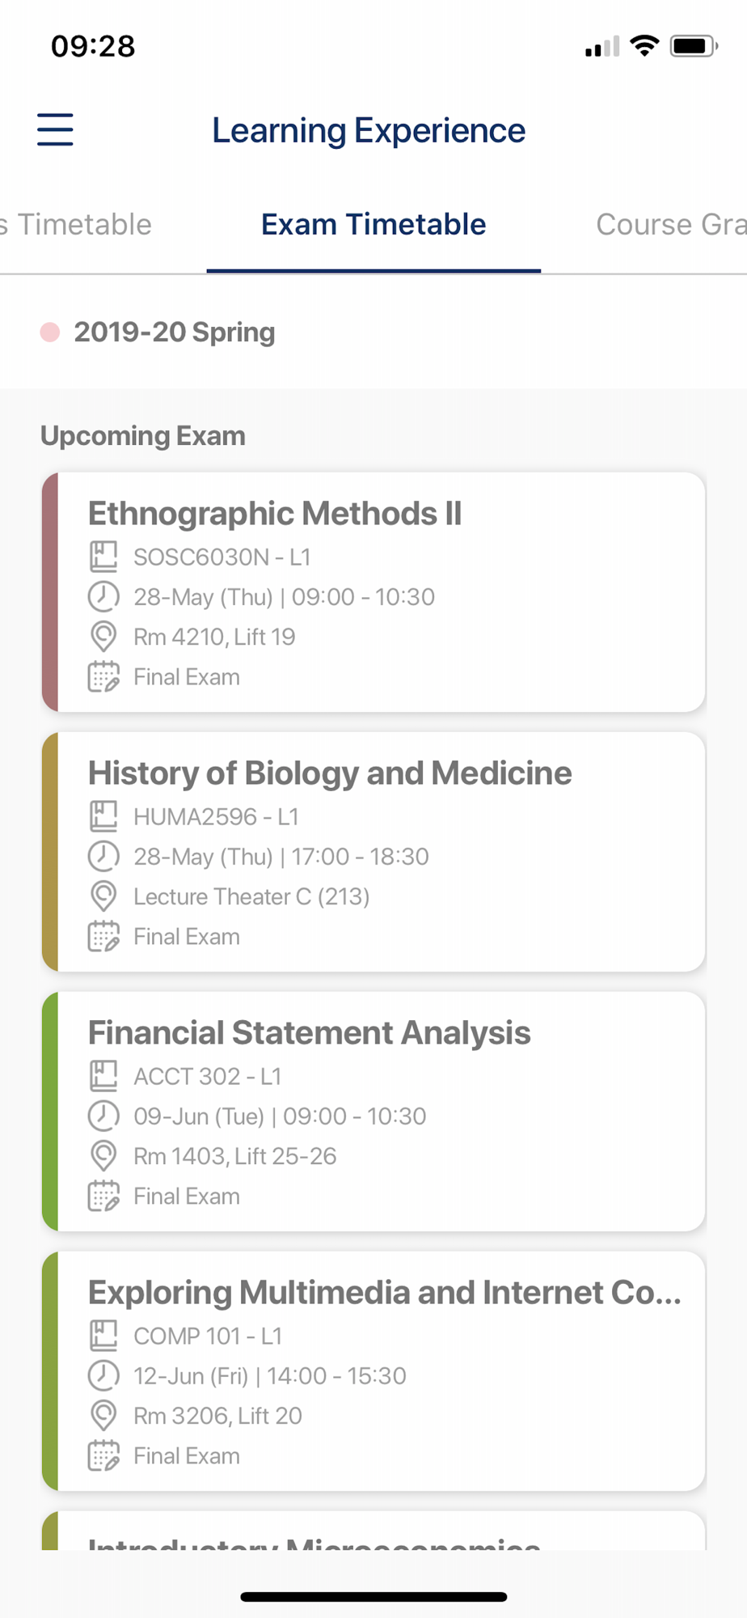Switch to the Course Grade tab
The width and height of the screenshot is (747, 1618).
point(669,225)
